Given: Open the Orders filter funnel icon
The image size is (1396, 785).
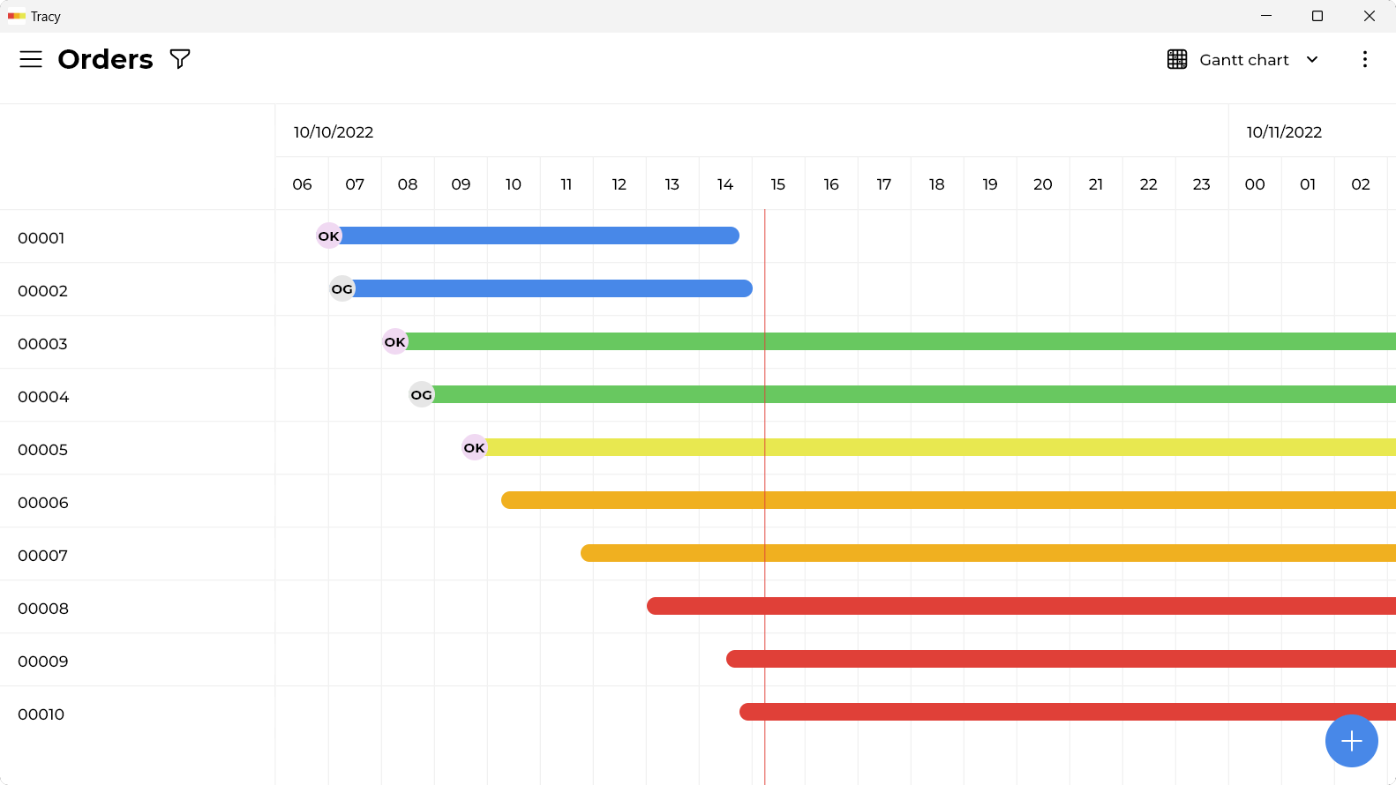Looking at the screenshot, I should click(x=180, y=59).
